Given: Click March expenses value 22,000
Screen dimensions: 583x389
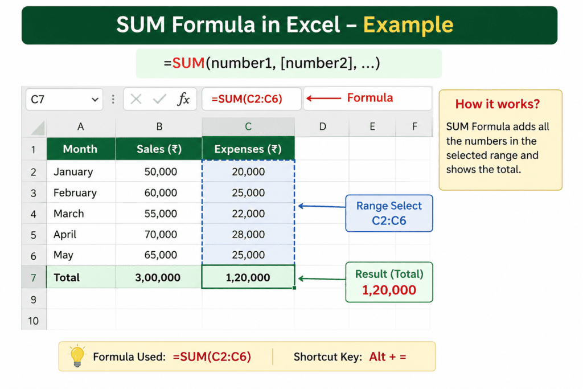Looking at the screenshot, I should [x=248, y=214].
